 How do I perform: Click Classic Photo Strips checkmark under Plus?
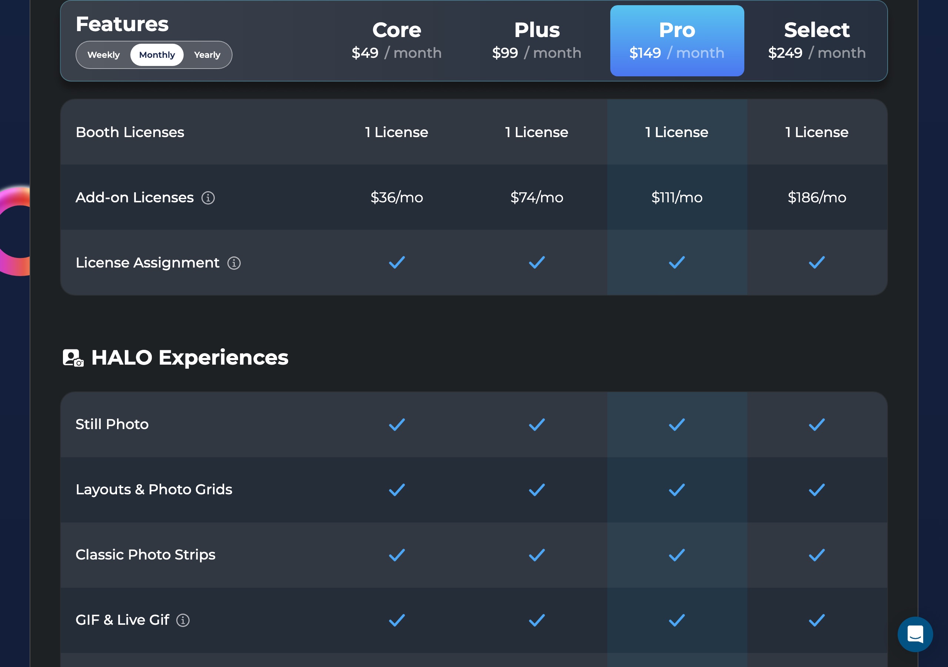(x=537, y=555)
